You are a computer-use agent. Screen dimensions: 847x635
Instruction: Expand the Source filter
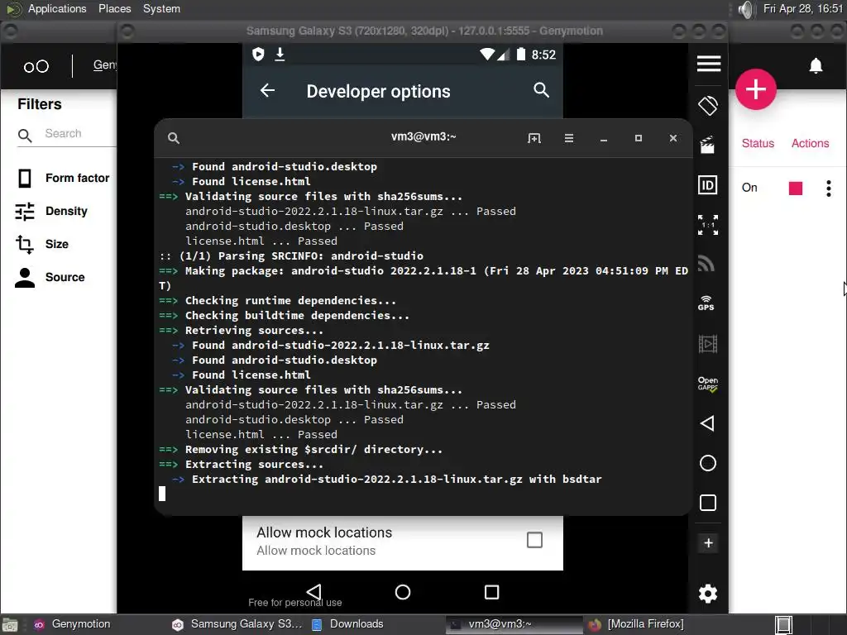coord(50,277)
